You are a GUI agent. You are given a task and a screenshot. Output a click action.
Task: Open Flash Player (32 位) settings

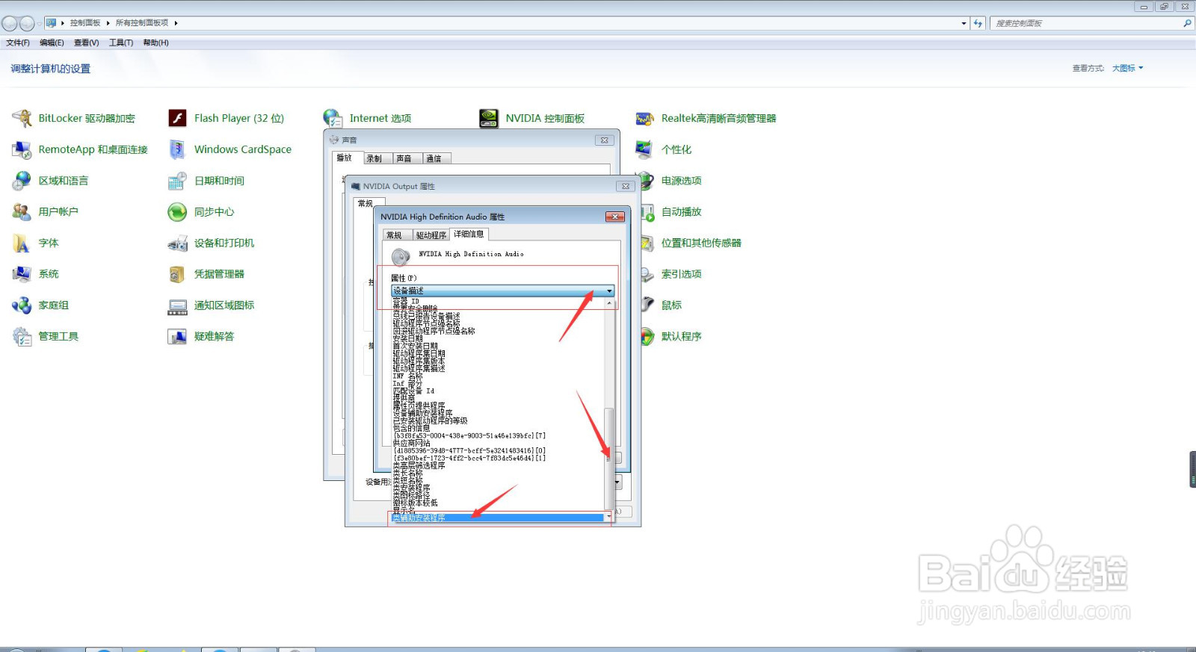point(226,118)
